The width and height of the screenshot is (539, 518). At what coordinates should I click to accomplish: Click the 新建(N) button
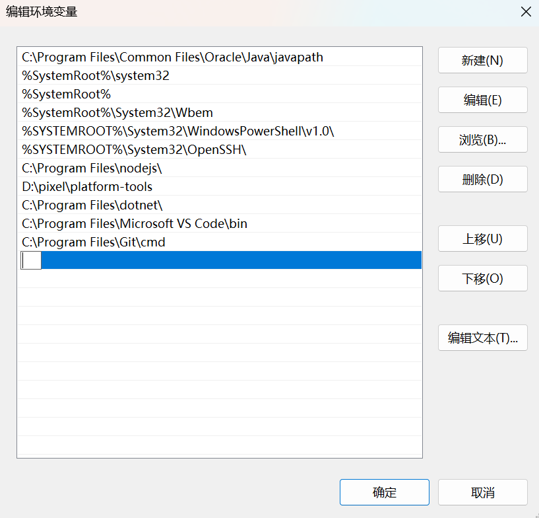click(x=482, y=60)
